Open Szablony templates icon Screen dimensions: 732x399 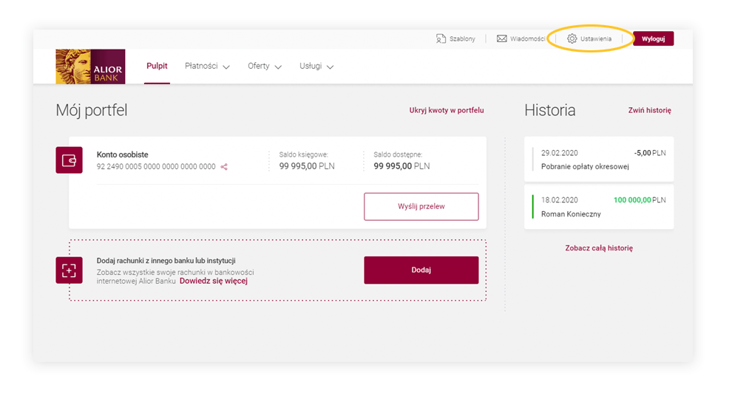click(x=441, y=38)
